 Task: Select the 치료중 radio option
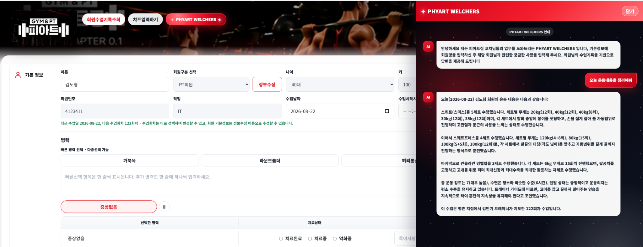point(310,239)
